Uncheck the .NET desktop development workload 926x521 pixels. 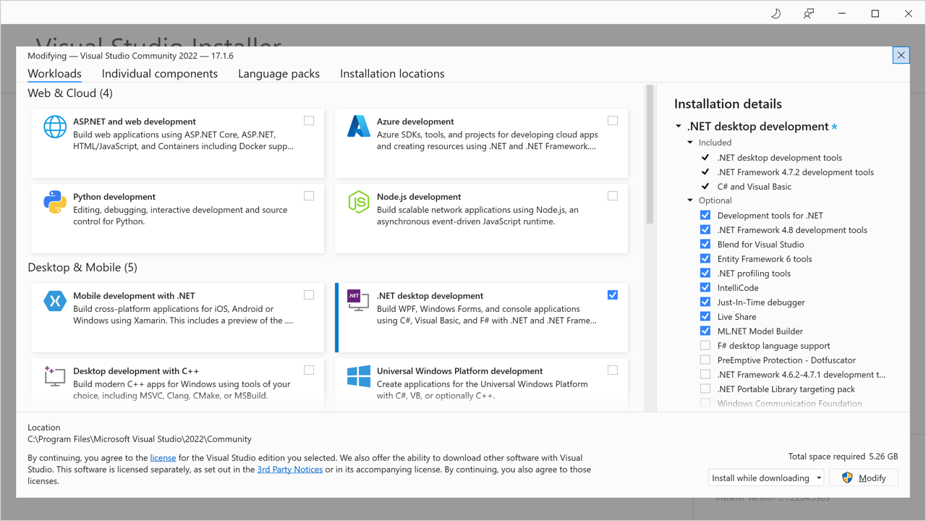pyautogui.click(x=613, y=295)
